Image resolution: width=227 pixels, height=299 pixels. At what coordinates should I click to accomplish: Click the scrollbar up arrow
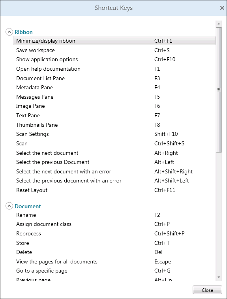(219, 24)
